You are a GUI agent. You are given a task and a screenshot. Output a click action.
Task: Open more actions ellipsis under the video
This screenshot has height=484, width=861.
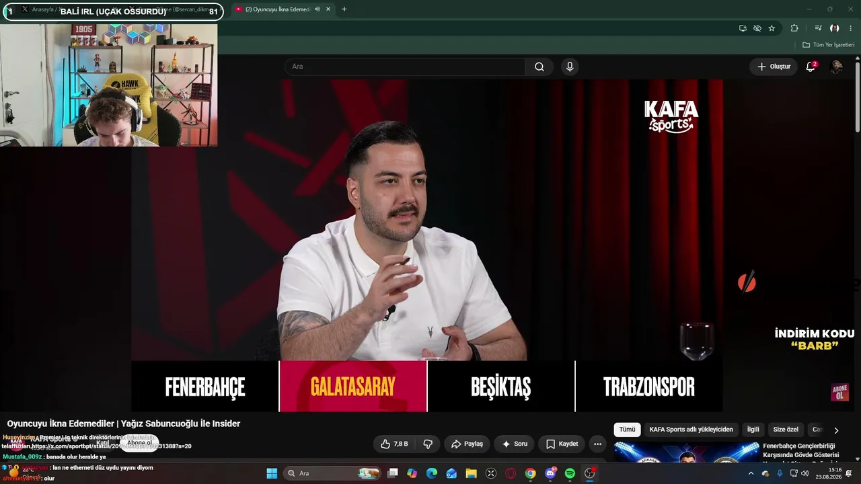(x=597, y=444)
